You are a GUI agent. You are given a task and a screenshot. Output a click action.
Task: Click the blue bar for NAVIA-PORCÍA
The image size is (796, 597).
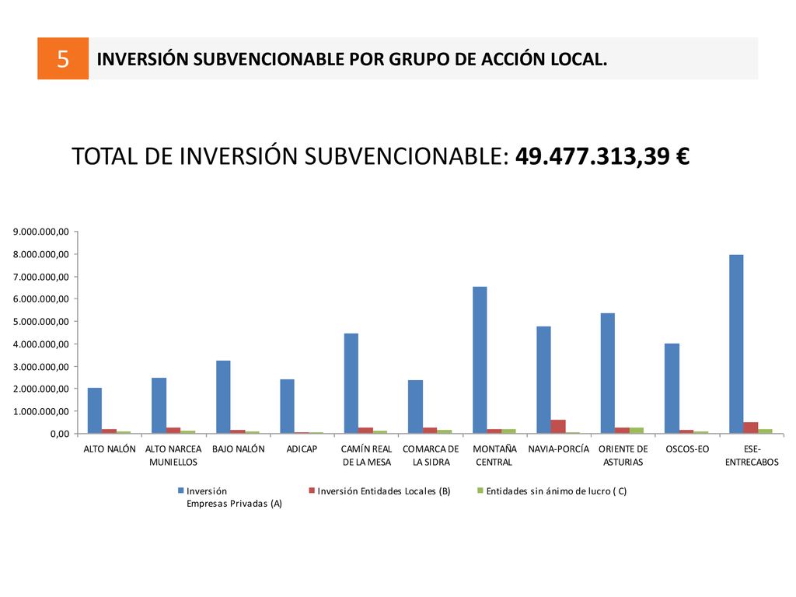543,379
